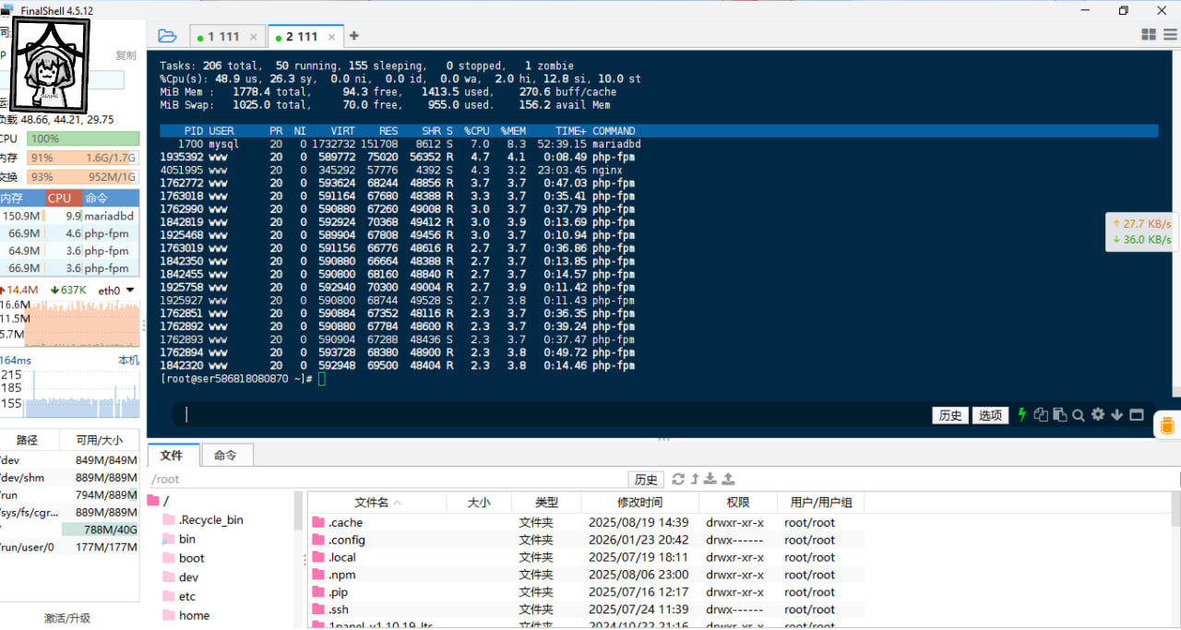This screenshot has height=630, width=1181.
Task: Click the paste clipboard icon in terminal bar
Action: (1059, 415)
